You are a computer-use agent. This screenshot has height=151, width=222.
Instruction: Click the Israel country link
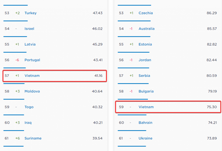(x=29, y=29)
